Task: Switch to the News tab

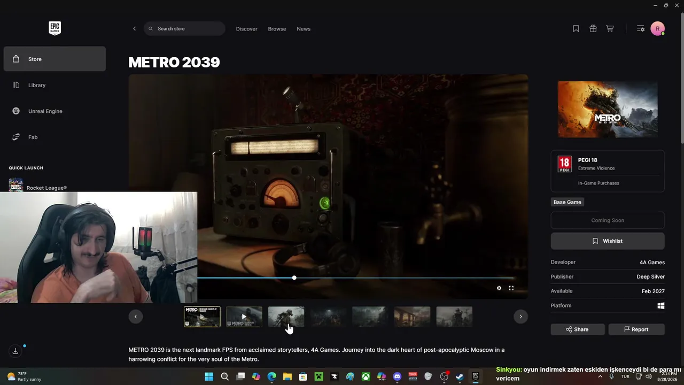Action: (x=304, y=29)
